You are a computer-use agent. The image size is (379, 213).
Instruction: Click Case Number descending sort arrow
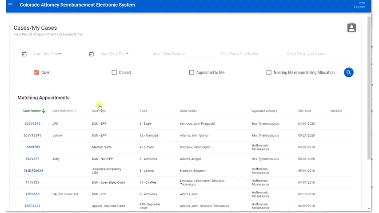(x=44, y=111)
